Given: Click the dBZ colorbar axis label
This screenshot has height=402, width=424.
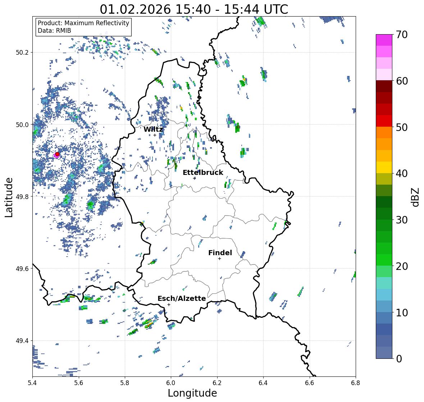Looking at the screenshot, I should tap(416, 197).
